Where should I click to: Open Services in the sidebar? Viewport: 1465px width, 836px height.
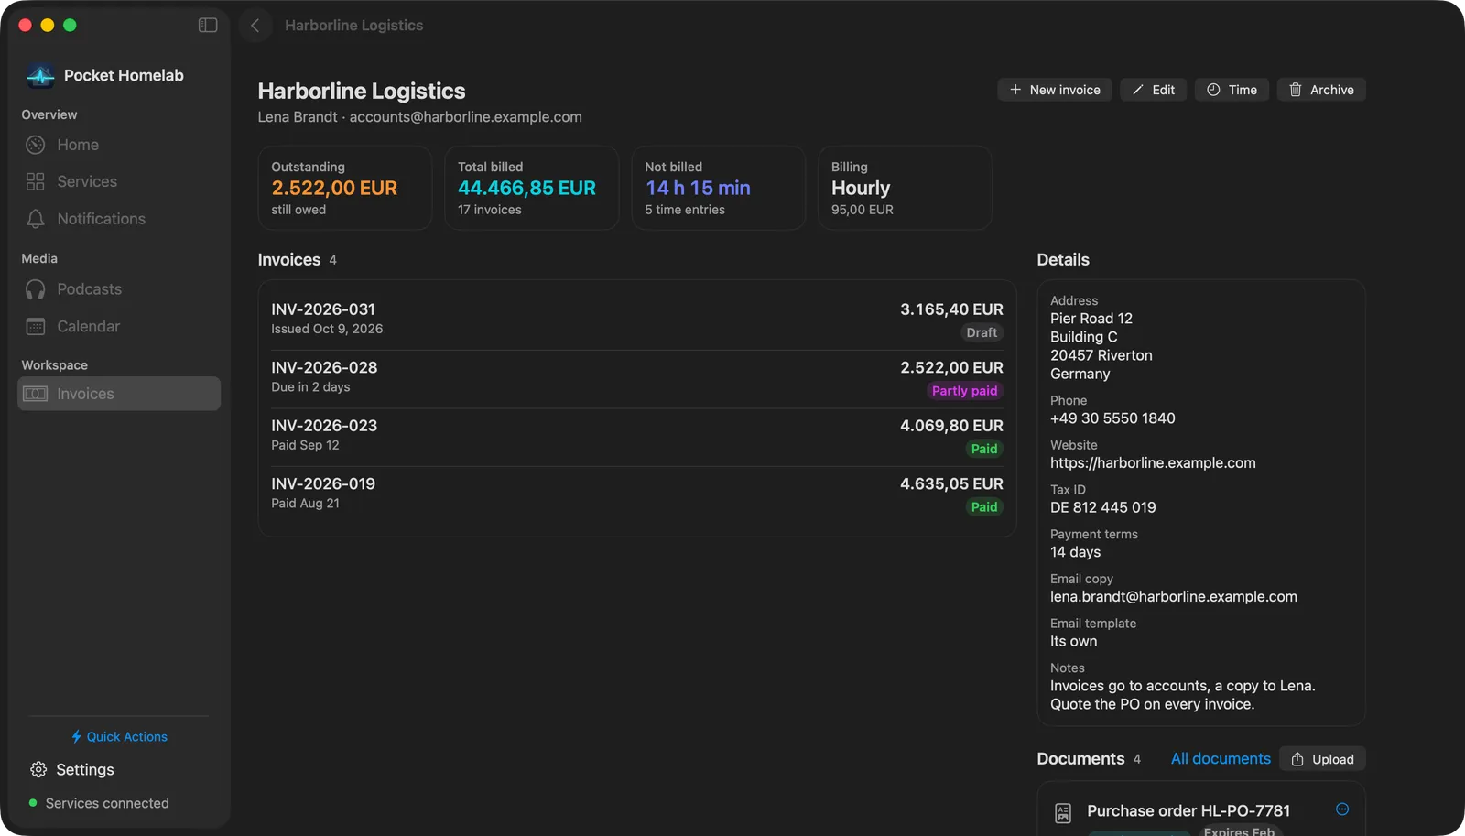(x=119, y=181)
